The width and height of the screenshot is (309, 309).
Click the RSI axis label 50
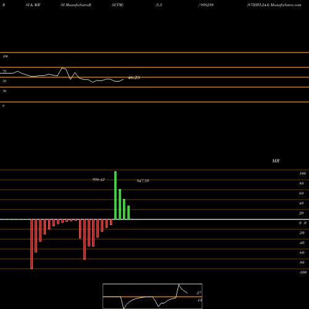pos(4,81)
